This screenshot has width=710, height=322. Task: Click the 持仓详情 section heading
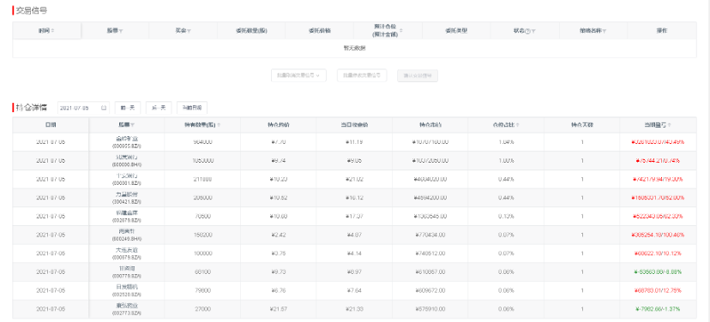pos(31,108)
